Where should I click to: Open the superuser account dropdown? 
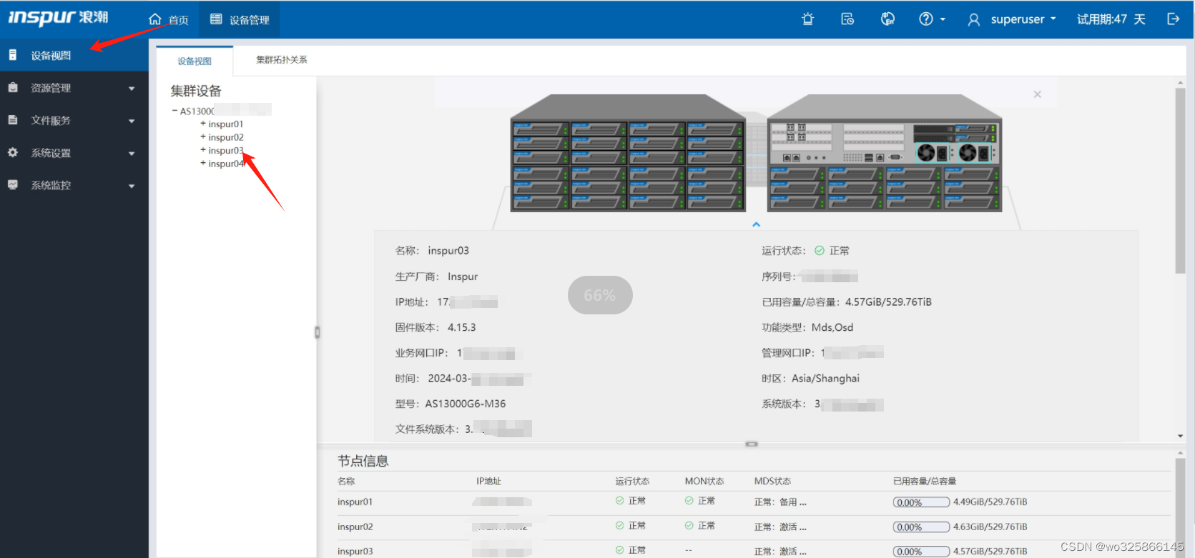tap(1012, 19)
